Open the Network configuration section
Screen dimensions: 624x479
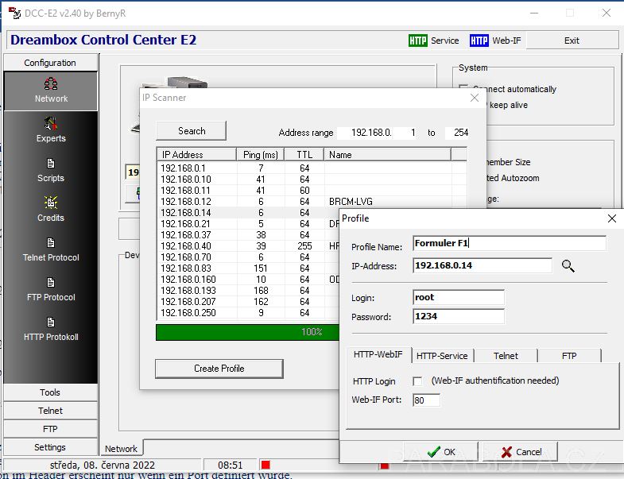(x=51, y=91)
